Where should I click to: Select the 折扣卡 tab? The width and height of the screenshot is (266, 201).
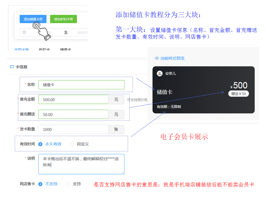tap(44, 49)
